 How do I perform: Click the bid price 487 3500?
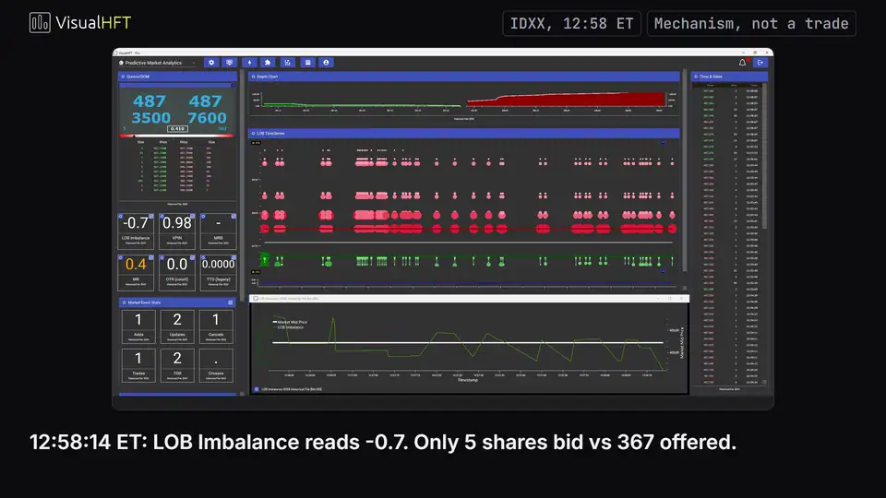pos(150,110)
